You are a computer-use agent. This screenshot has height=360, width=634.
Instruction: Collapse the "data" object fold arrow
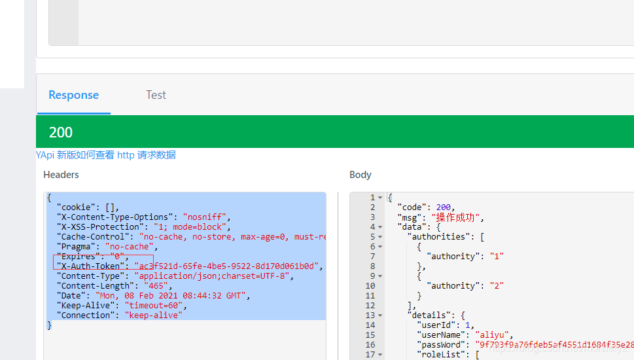click(x=380, y=227)
